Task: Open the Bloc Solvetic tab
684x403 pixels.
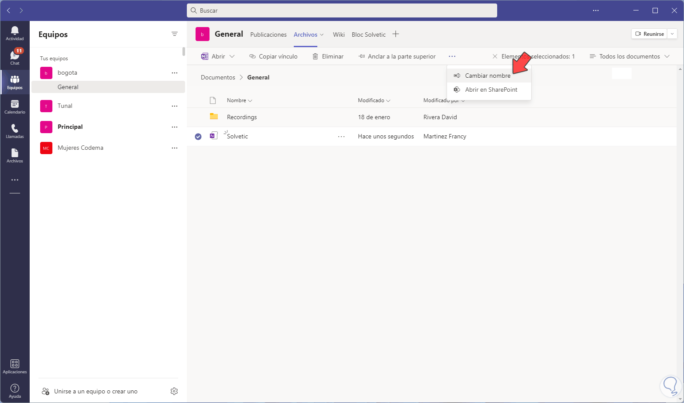Action: (x=369, y=34)
